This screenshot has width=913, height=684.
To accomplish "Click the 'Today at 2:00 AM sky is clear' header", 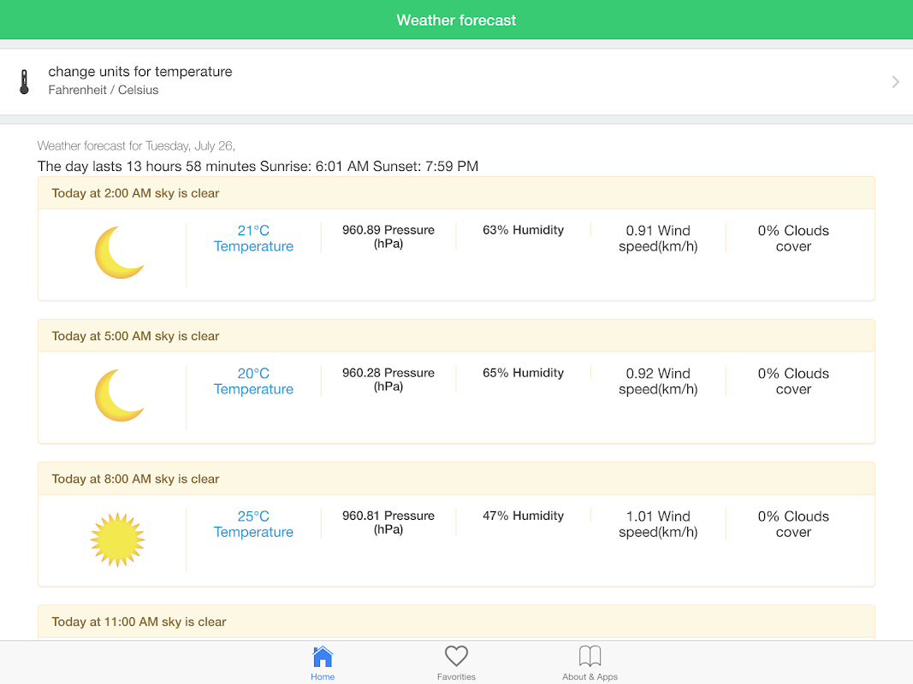I will 457,193.
